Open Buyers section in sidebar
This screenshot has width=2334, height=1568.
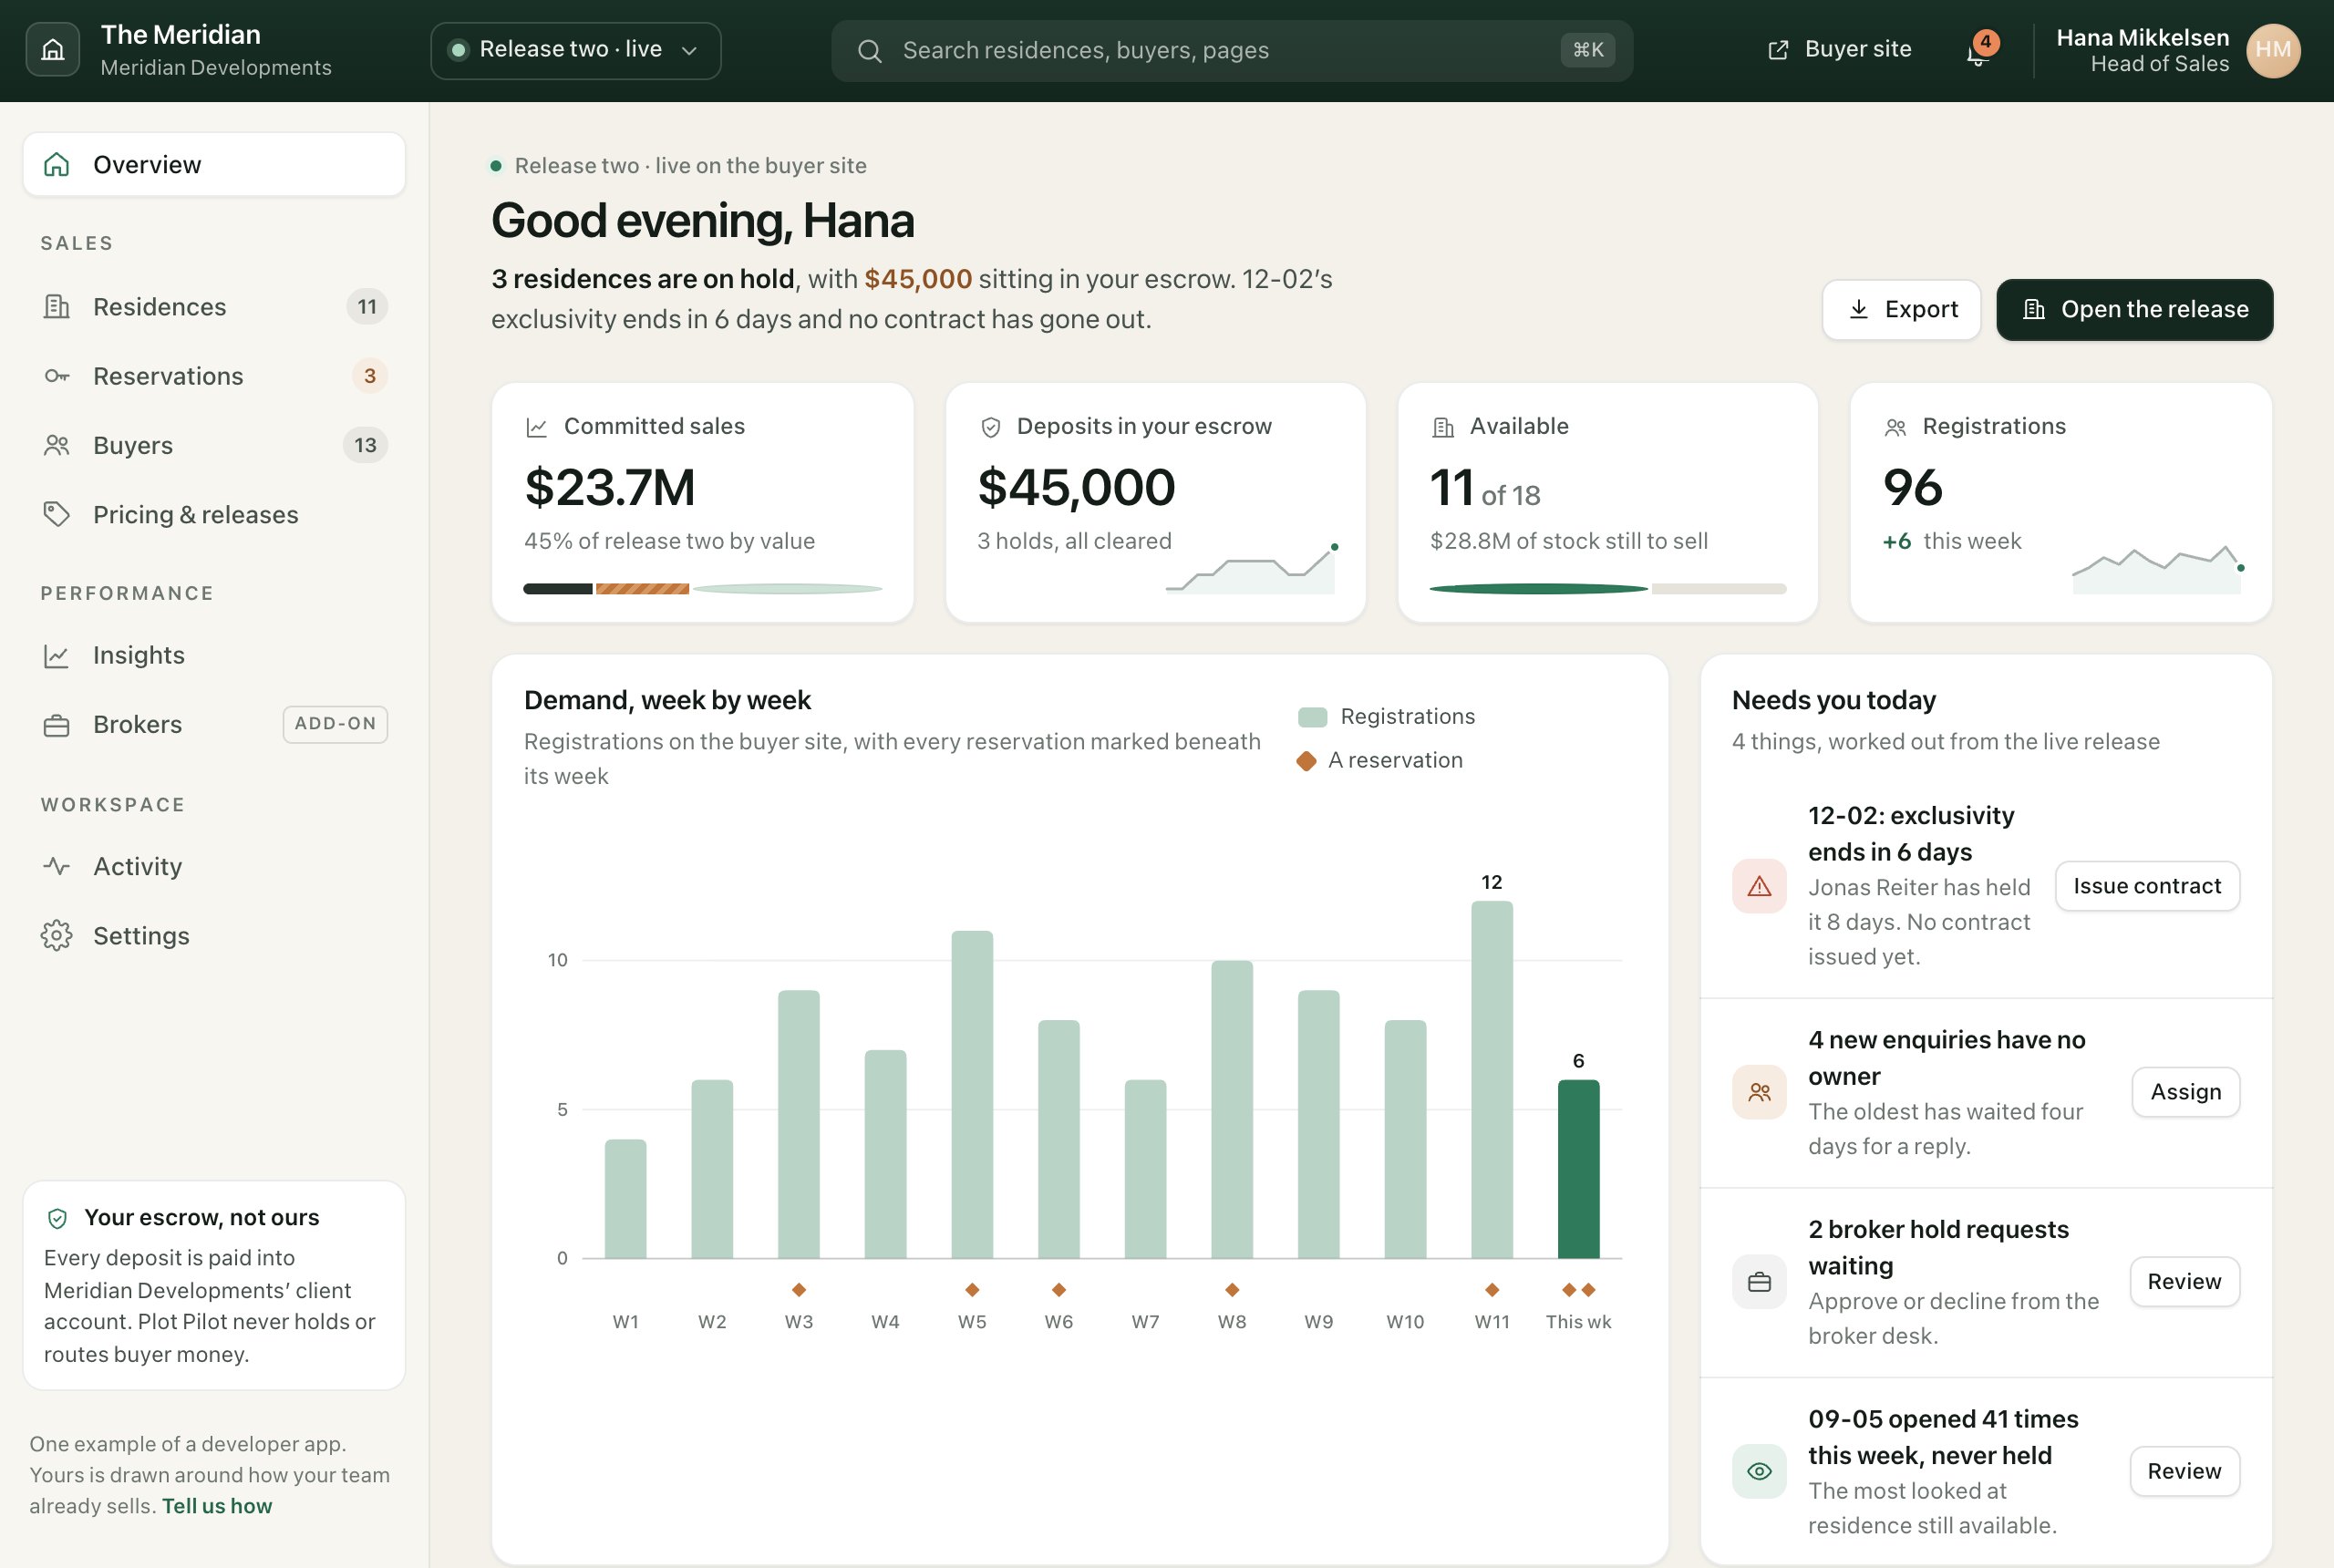click(x=214, y=445)
